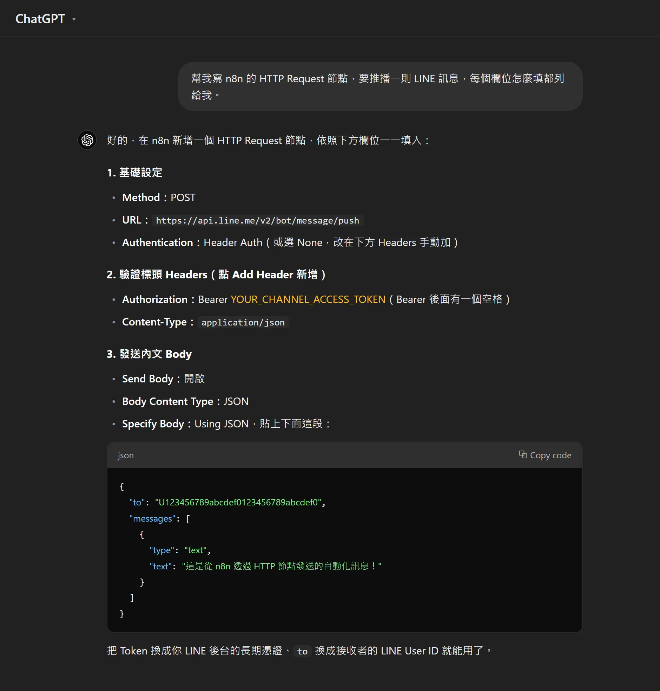Click the copy icon in code block header

pyautogui.click(x=523, y=455)
